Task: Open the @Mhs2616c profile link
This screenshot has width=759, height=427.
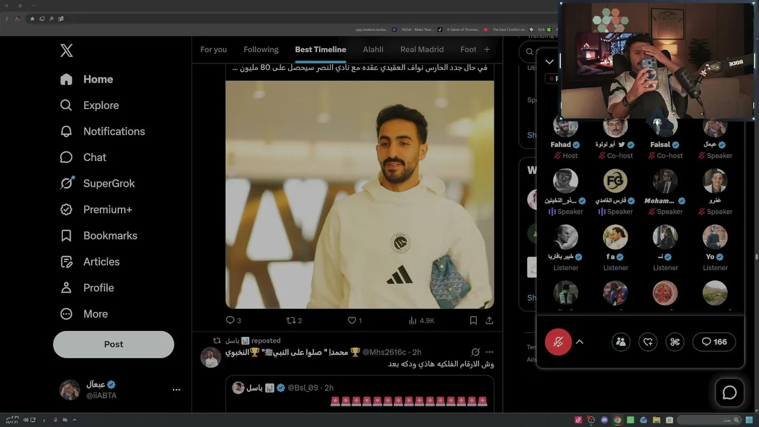Action: pyautogui.click(x=384, y=352)
